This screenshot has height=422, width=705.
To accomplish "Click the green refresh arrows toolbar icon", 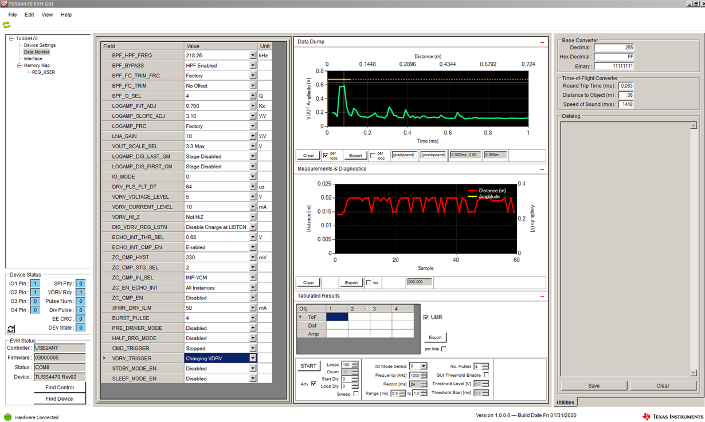I will (6, 25).
